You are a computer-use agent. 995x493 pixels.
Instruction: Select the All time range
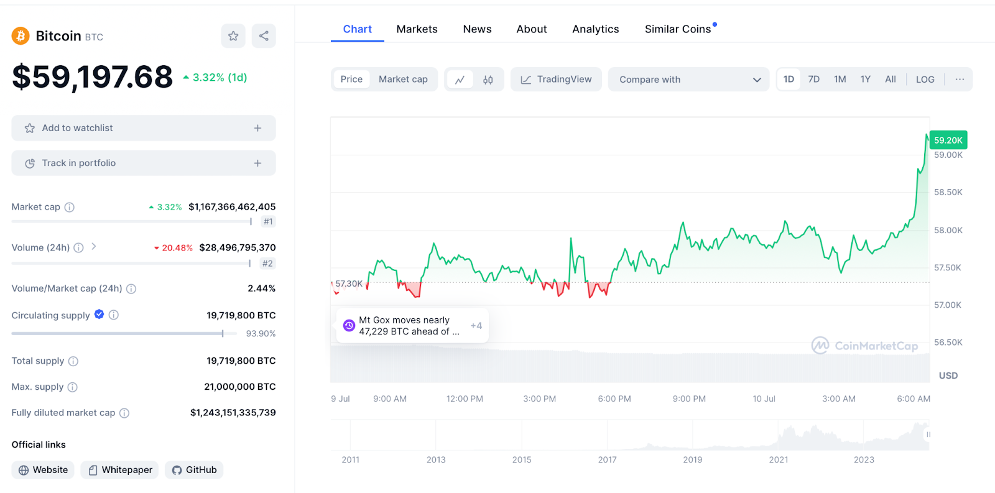[x=891, y=80]
